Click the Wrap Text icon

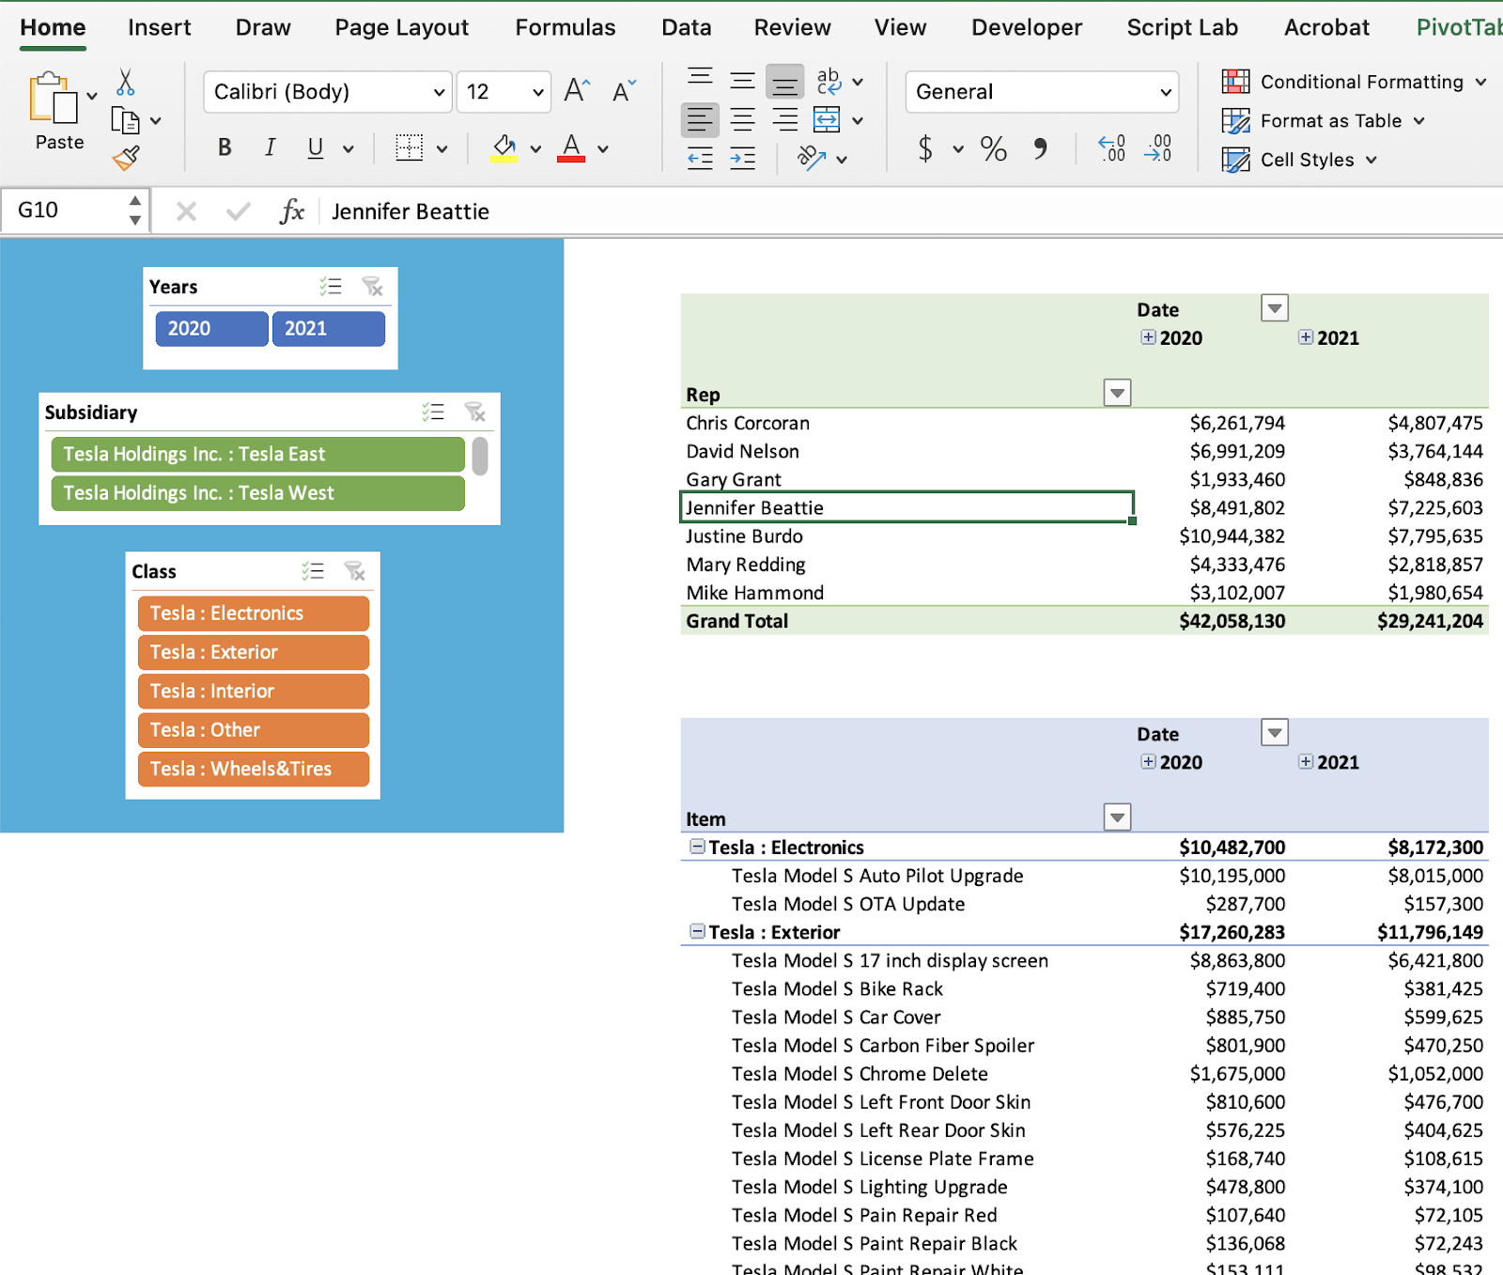click(x=829, y=82)
